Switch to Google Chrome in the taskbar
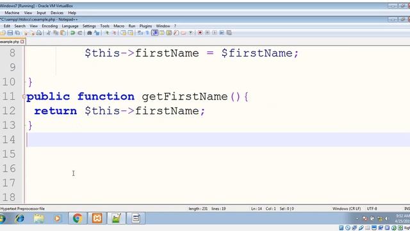The image size is (410, 231). click(78, 218)
